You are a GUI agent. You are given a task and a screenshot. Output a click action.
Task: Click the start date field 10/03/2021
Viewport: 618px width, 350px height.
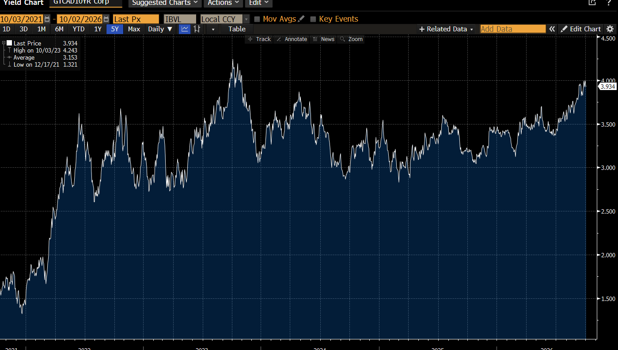tap(22, 19)
